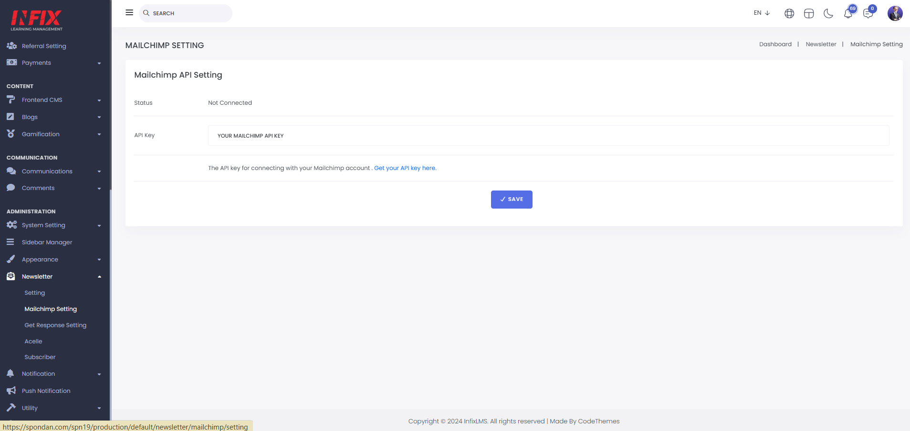Click the Payments money icon
This screenshot has height=431, width=910.
[11, 62]
